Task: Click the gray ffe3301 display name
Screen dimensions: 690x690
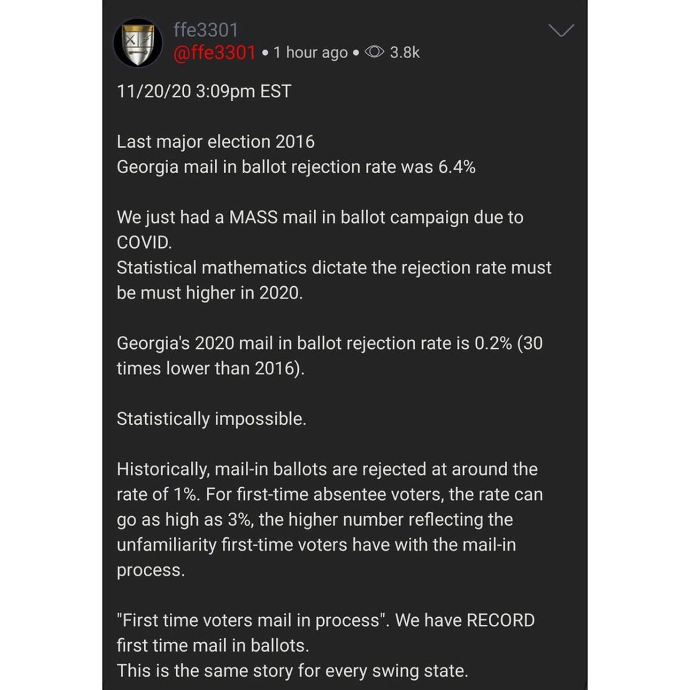Action: point(206,30)
